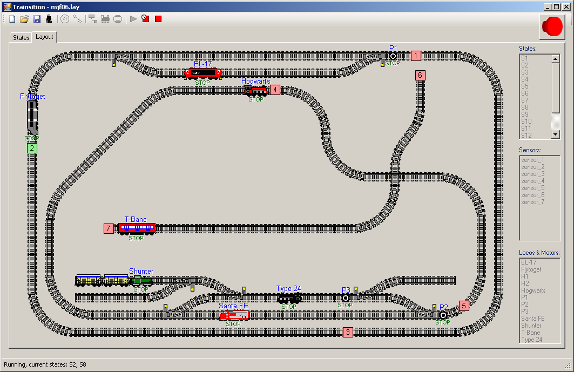The height and width of the screenshot is (372, 574).
Task: Click the timed stop toolbar icon
Action: [145, 19]
